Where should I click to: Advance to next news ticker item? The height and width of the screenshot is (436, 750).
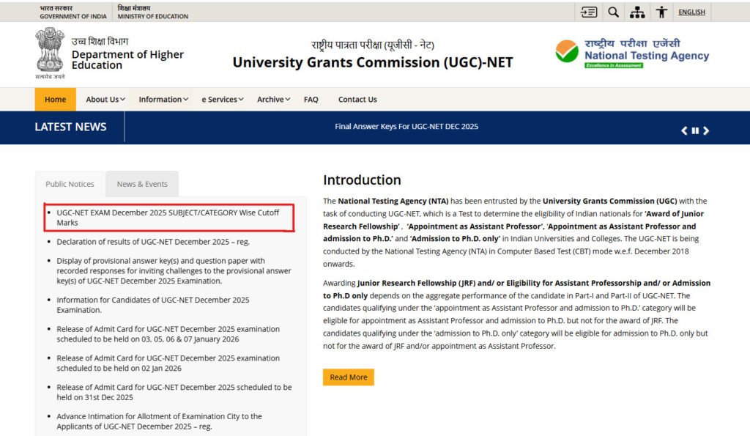pos(706,130)
